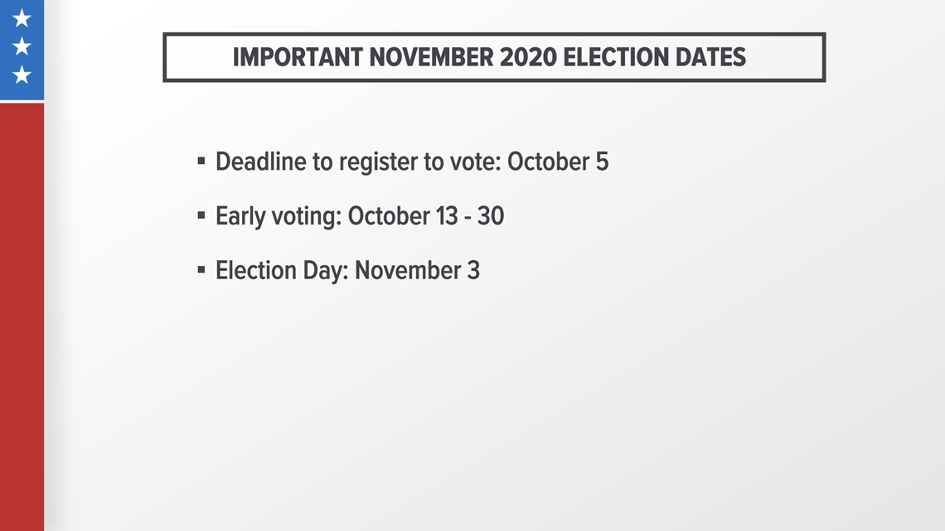Click the word NOVEMBER in the title
This screenshot has width=945, height=531.
[x=432, y=57]
